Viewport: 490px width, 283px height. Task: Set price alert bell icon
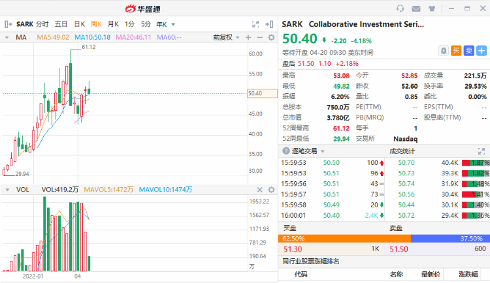pos(444,51)
